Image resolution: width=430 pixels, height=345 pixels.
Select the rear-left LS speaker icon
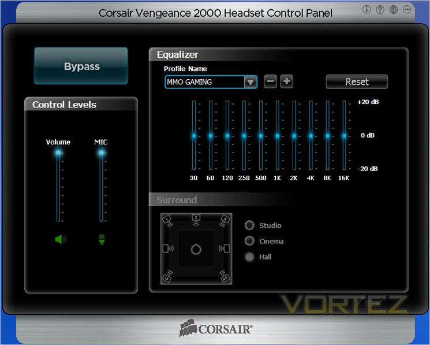pos(167,276)
